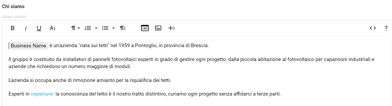Screen dimensions: 392x106
Task: Insert an image into content
Action: point(158,28)
